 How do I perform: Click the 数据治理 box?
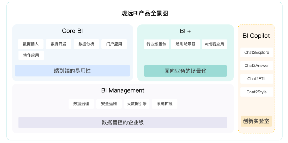(x=81, y=104)
